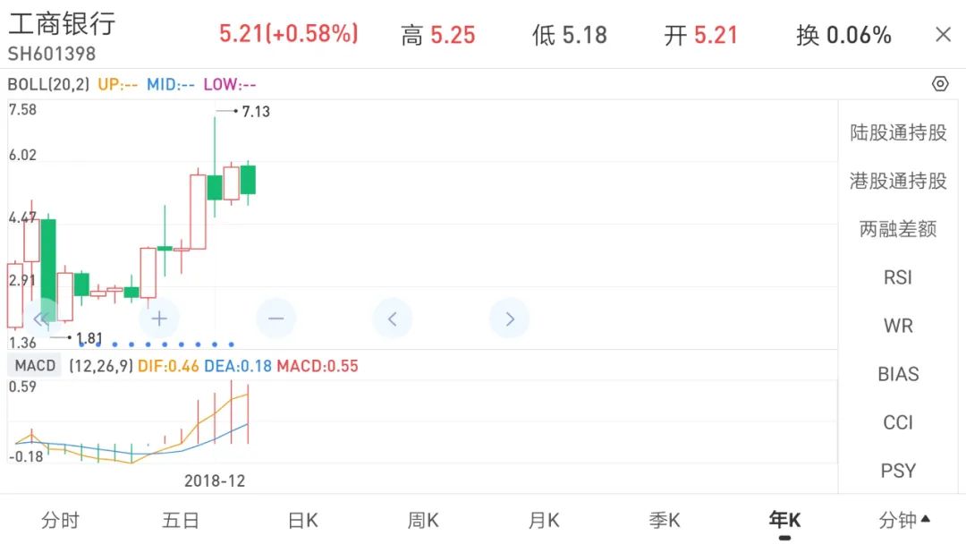Screen dimensions: 966x544
Task: Open the chart settings gear icon
Action: click(x=939, y=83)
